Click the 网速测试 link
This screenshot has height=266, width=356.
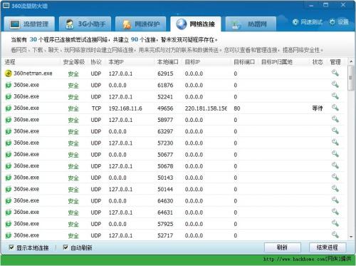tap(308, 22)
